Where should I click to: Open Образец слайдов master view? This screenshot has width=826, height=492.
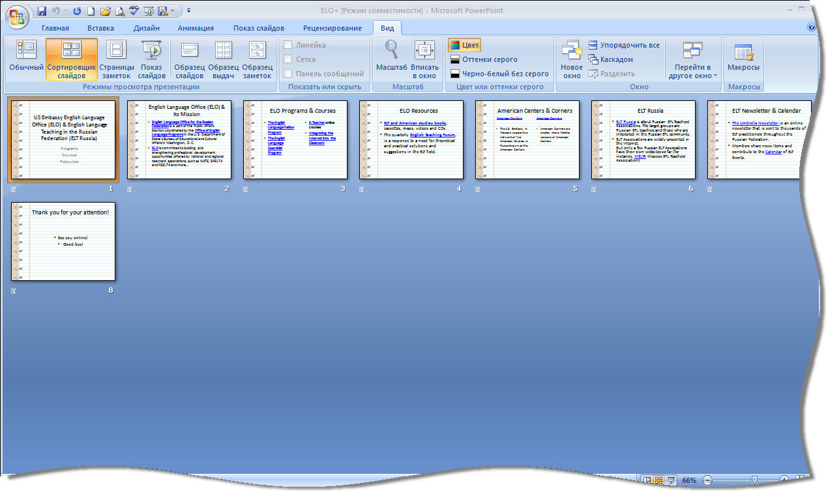pyautogui.click(x=190, y=59)
